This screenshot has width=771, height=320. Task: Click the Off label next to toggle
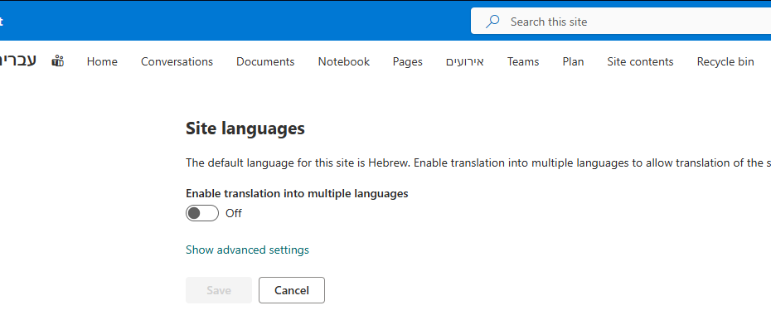pyautogui.click(x=234, y=213)
